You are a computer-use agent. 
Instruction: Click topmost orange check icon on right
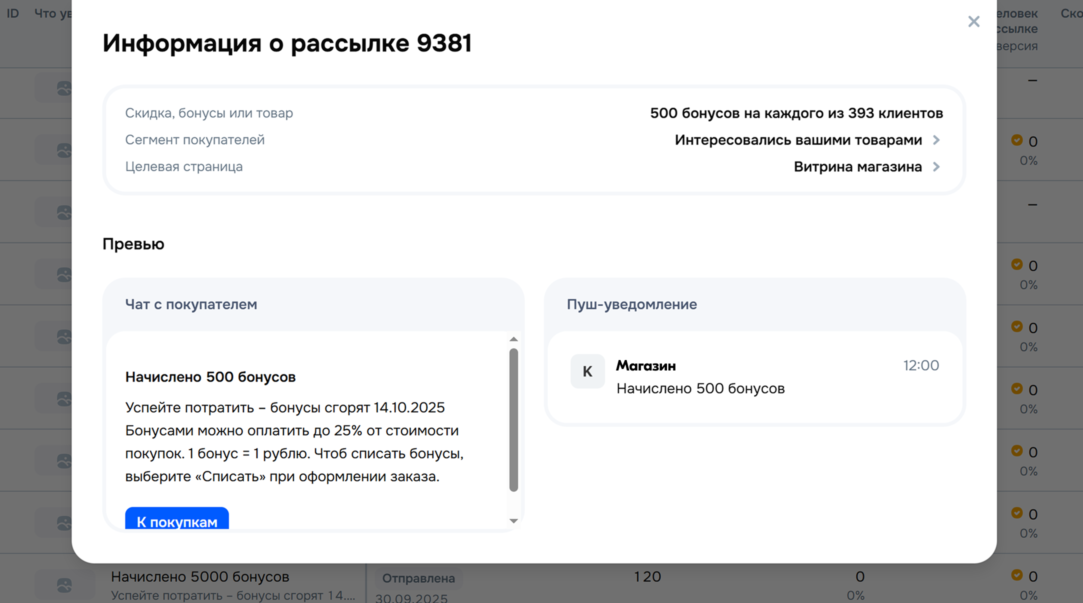click(x=1016, y=140)
